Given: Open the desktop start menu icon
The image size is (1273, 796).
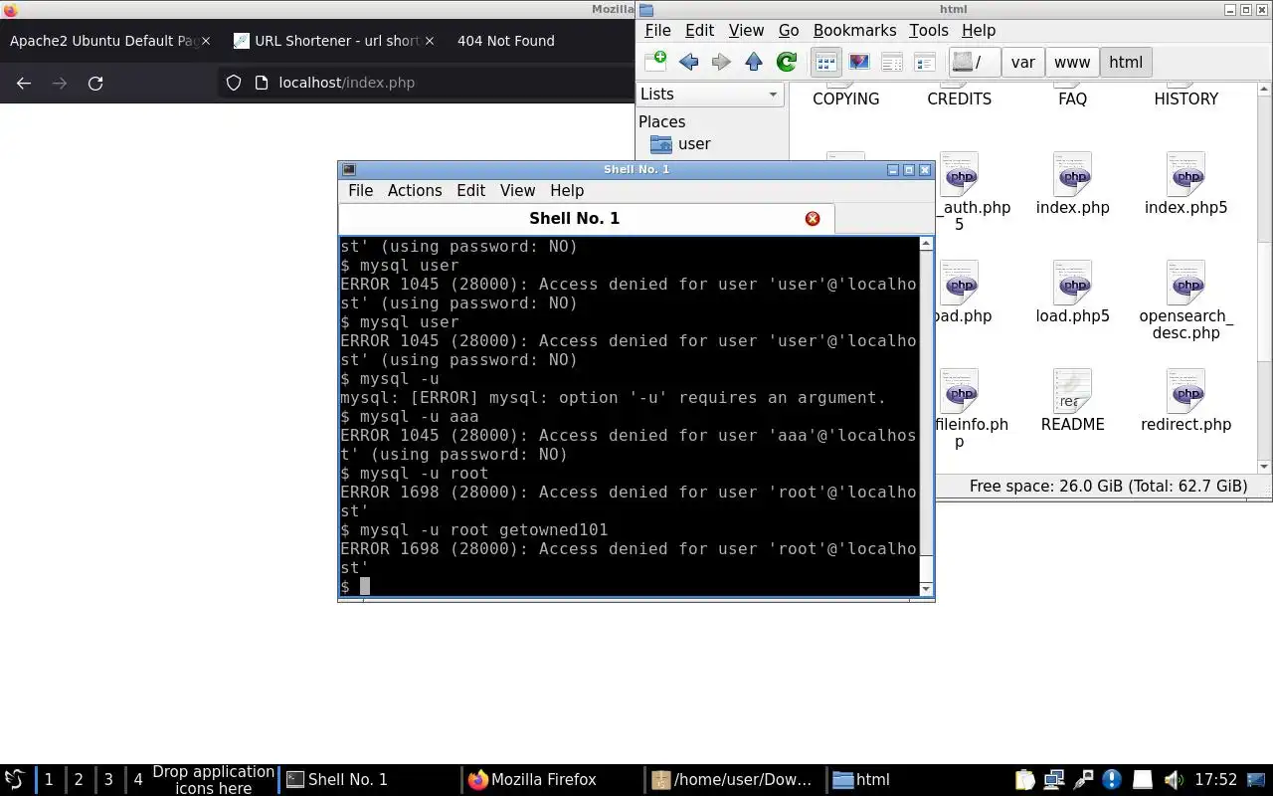Looking at the screenshot, I should (15, 779).
